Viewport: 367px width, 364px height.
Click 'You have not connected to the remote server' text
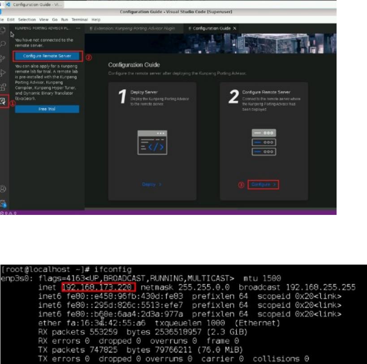coord(44,43)
